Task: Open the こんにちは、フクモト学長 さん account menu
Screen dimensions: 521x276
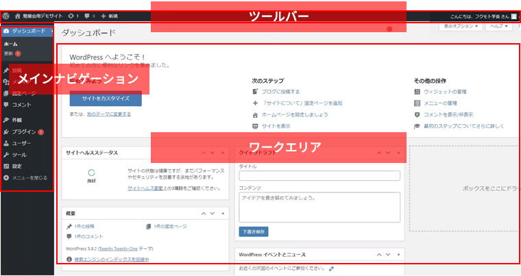Action: point(483,16)
